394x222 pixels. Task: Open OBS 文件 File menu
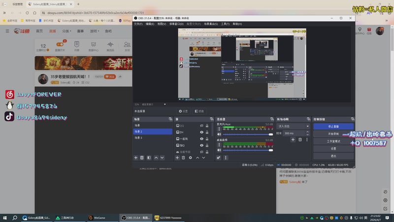tap(138, 24)
